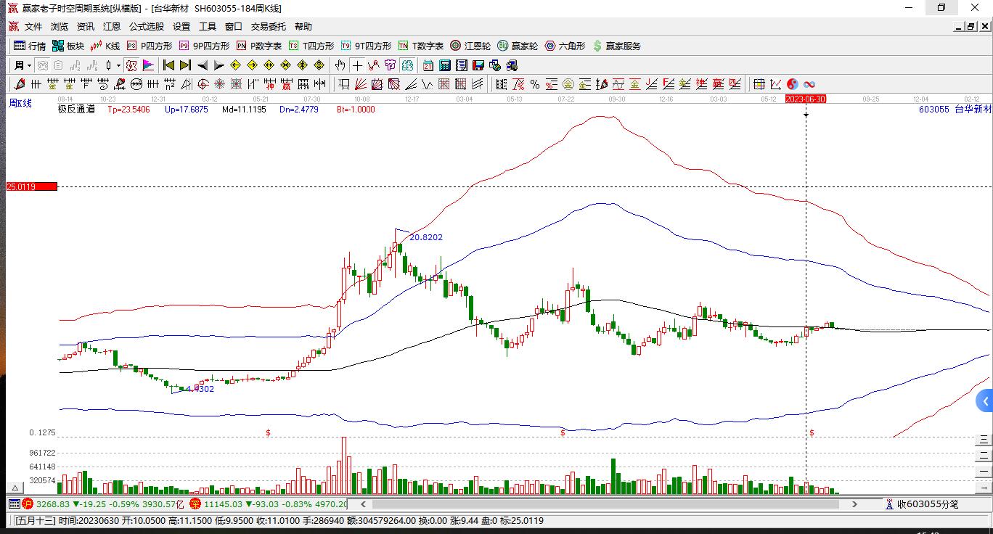Jump to last bar with skip-to-end icon
The width and height of the screenshot is (993, 534).
[185, 65]
